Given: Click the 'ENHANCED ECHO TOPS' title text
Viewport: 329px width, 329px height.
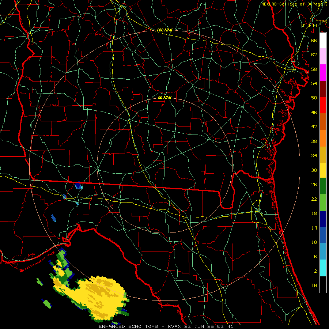Looking at the screenshot, I should pos(128,326).
